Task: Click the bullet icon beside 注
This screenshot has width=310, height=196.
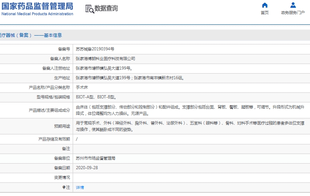Action: [x=64, y=187]
